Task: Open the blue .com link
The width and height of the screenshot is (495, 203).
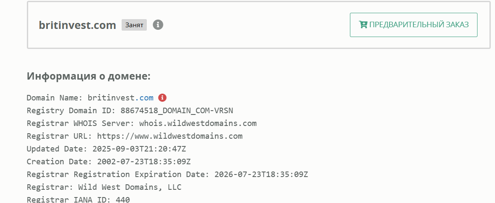Action: (x=146, y=98)
